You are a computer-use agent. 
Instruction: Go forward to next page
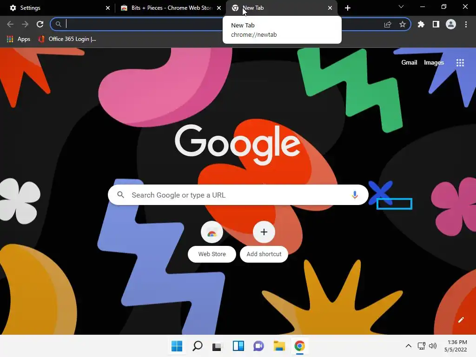pyautogui.click(x=25, y=24)
